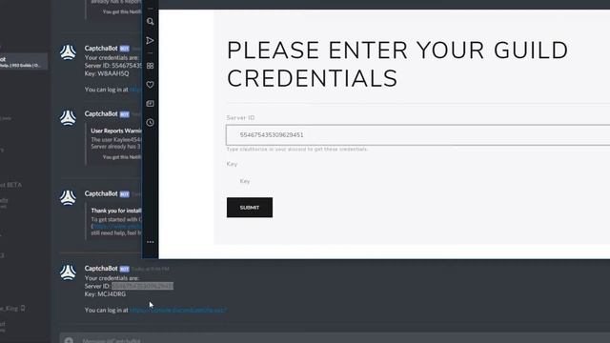Click the link inside Thank you embed
This screenshot has width=610, height=343.
[117, 226]
